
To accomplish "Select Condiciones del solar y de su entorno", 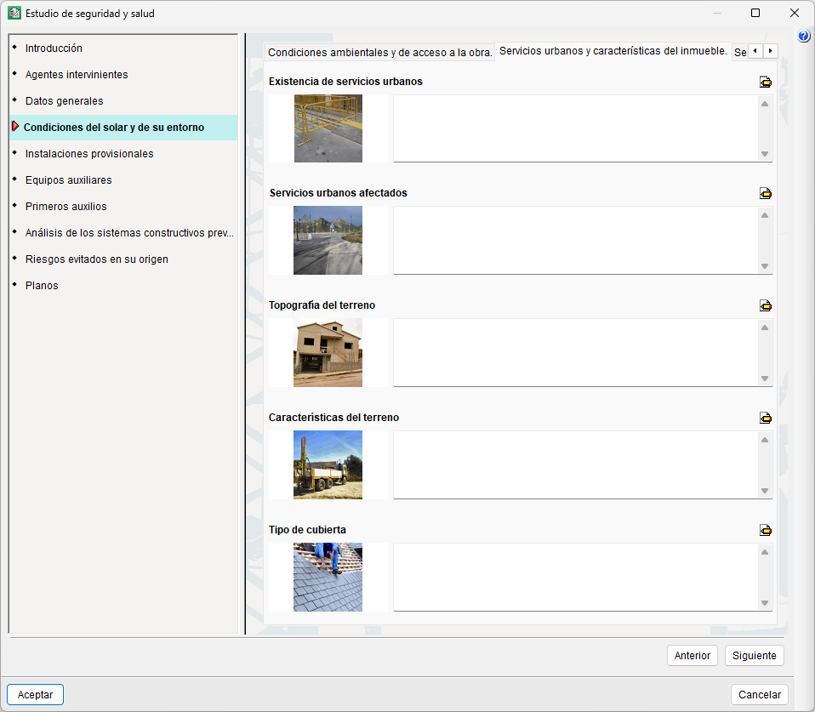I will 123,128.
